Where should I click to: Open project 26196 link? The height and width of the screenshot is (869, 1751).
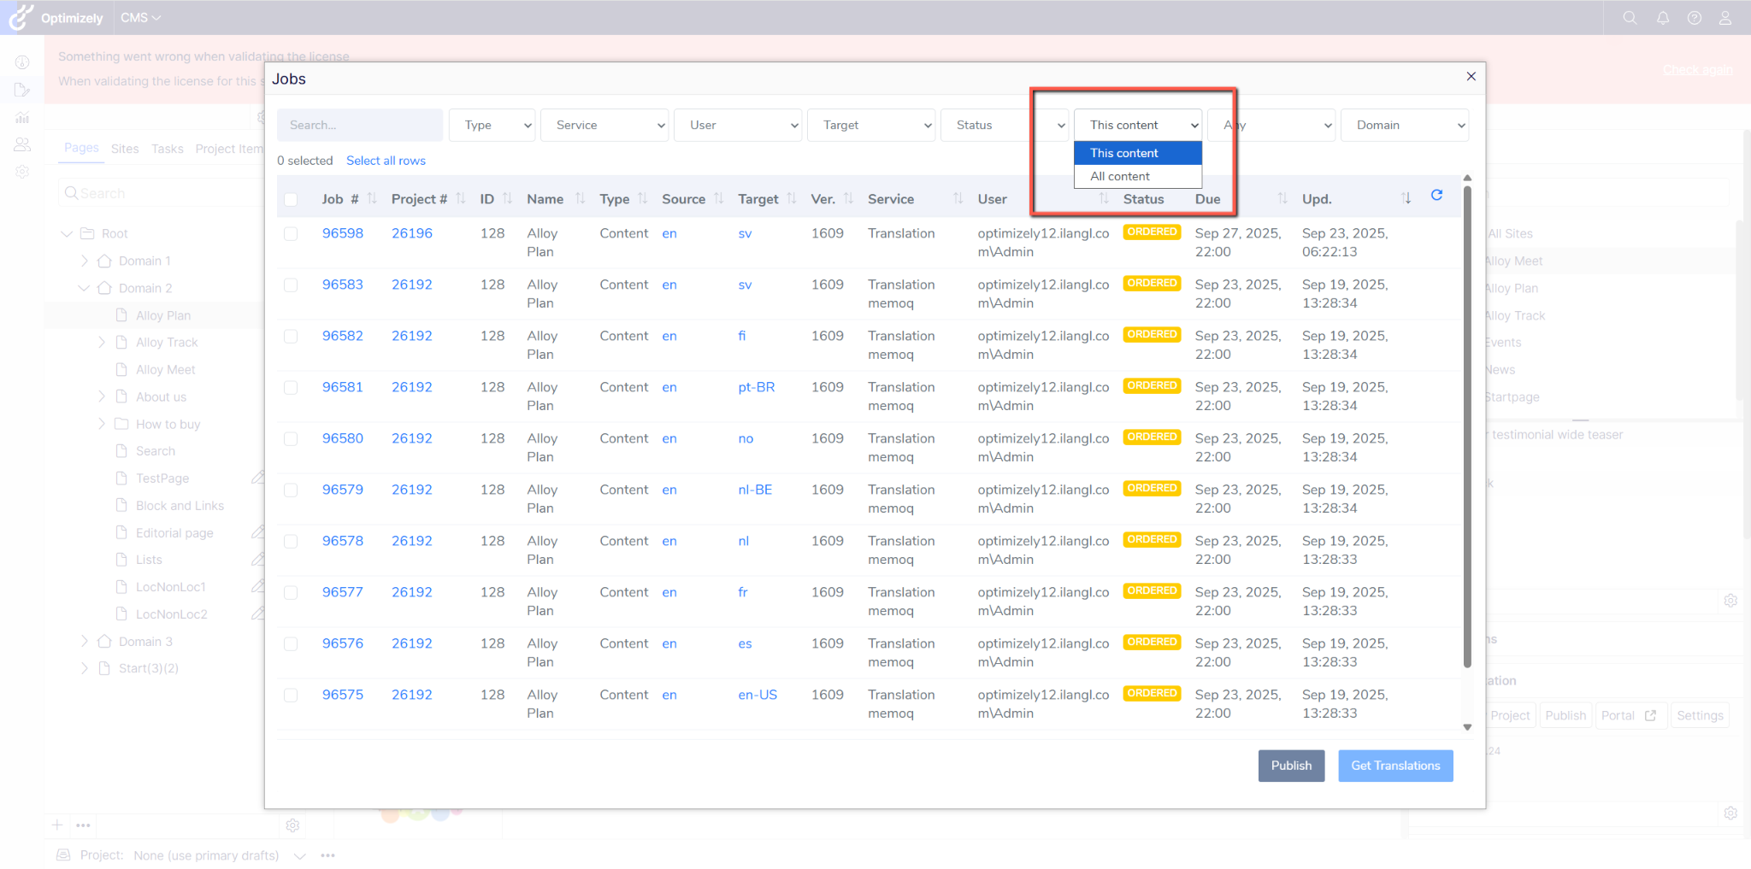click(412, 233)
